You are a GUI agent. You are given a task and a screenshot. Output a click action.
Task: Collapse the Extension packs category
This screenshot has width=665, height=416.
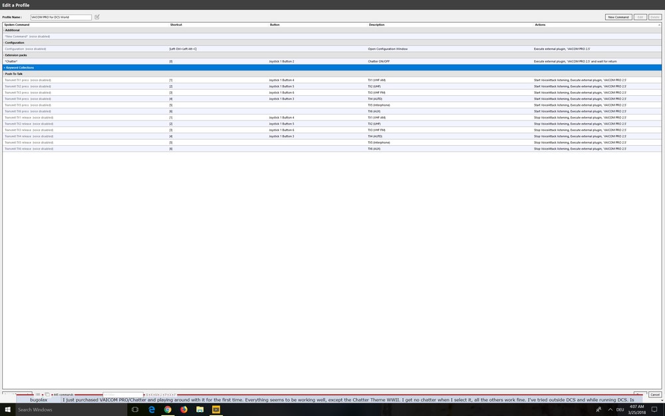pyautogui.click(x=4, y=55)
